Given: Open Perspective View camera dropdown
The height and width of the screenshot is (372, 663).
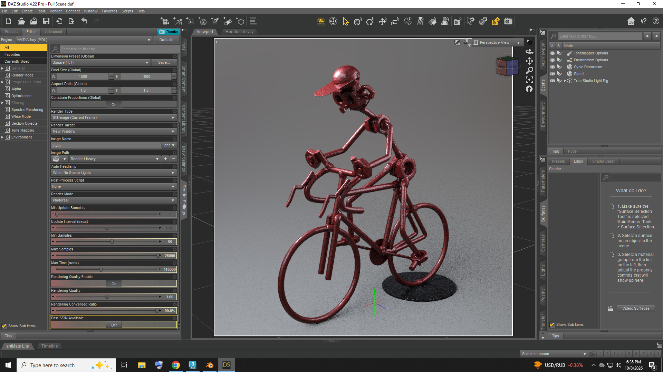Looking at the screenshot, I should click(x=497, y=42).
